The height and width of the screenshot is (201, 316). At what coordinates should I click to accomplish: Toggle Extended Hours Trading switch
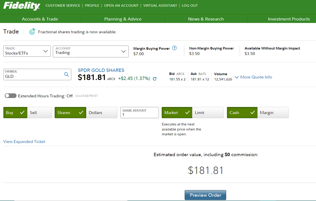click(10, 96)
